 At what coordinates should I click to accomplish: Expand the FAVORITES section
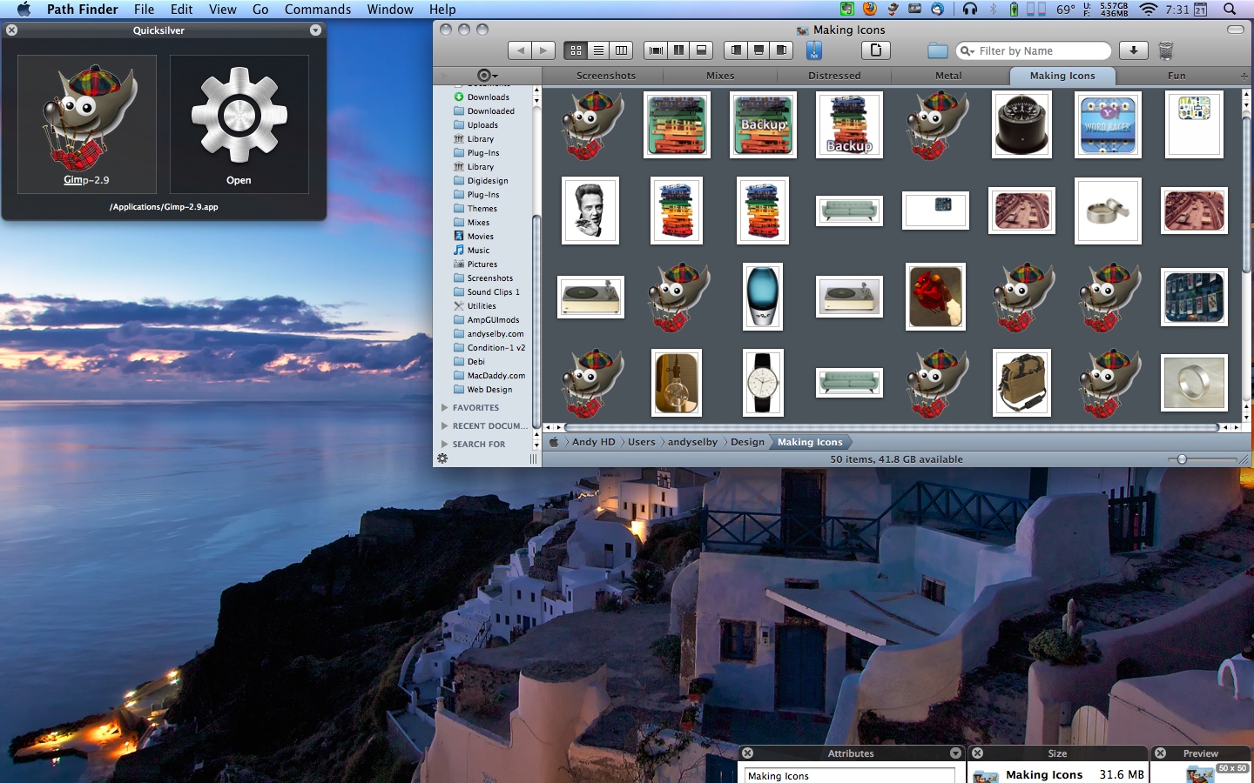coord(445,407)
